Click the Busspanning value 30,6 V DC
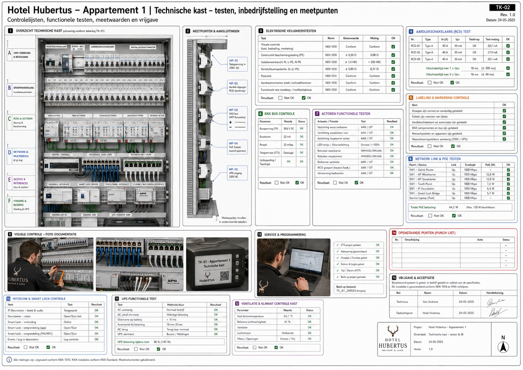Screen dimensions: 523x370 tap(289, 129)
